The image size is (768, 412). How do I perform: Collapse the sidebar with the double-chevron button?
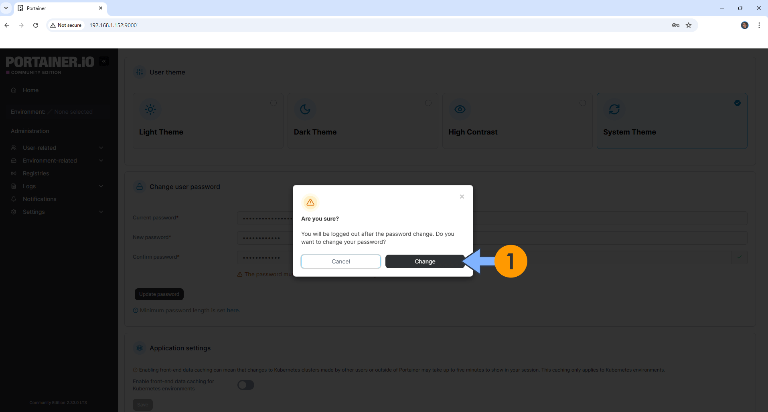[104, 61]
